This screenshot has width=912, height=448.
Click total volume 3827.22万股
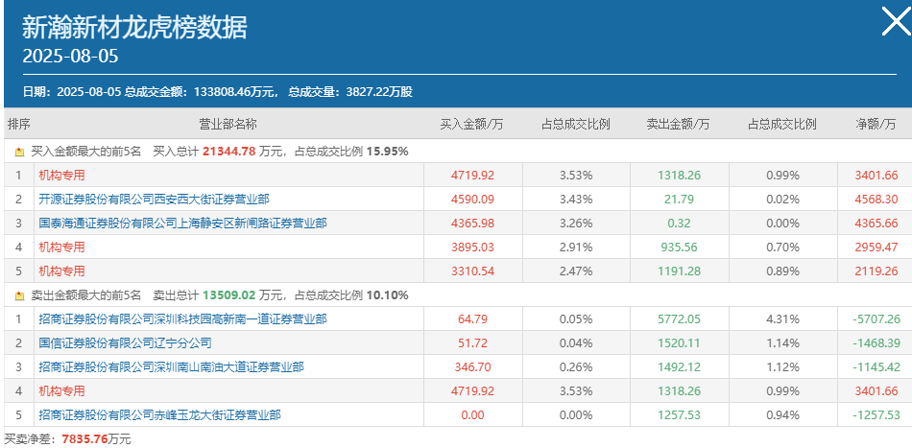pos(379,92)
